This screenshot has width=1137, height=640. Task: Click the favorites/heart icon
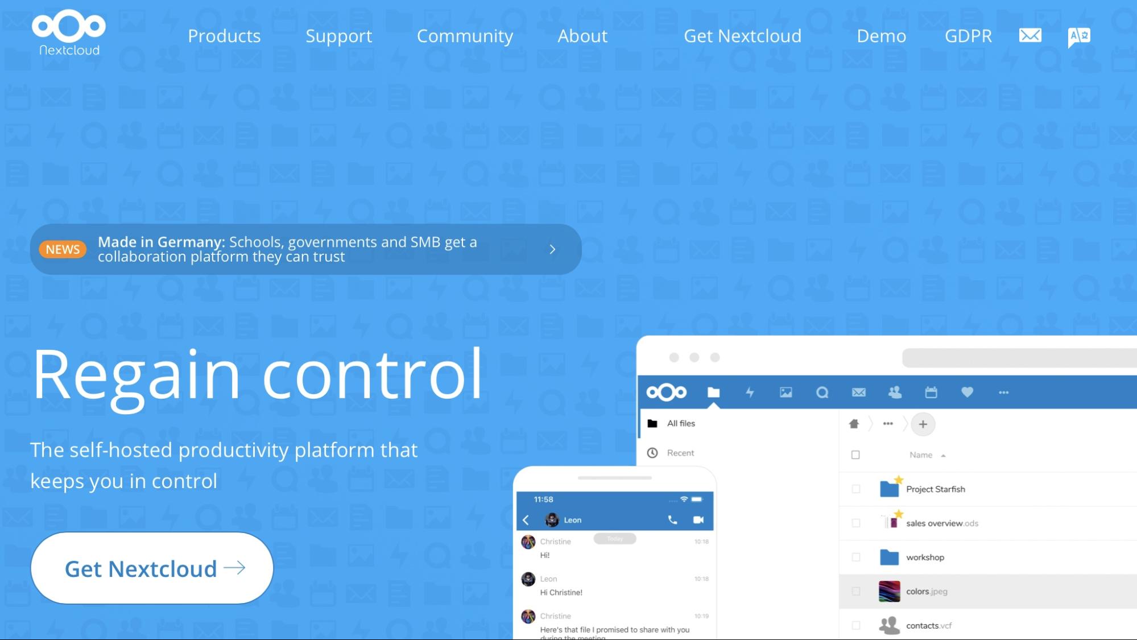[966, 393]
